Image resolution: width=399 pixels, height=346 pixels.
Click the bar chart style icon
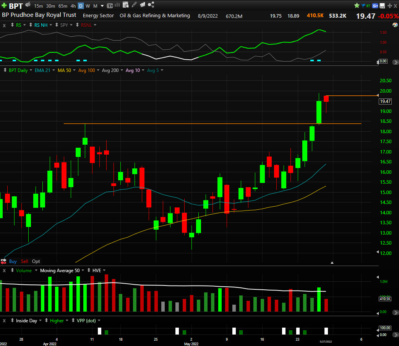coord(117,5)
